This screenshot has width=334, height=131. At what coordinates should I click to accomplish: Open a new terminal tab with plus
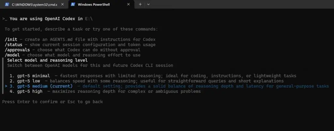click(x=140, y=5)
